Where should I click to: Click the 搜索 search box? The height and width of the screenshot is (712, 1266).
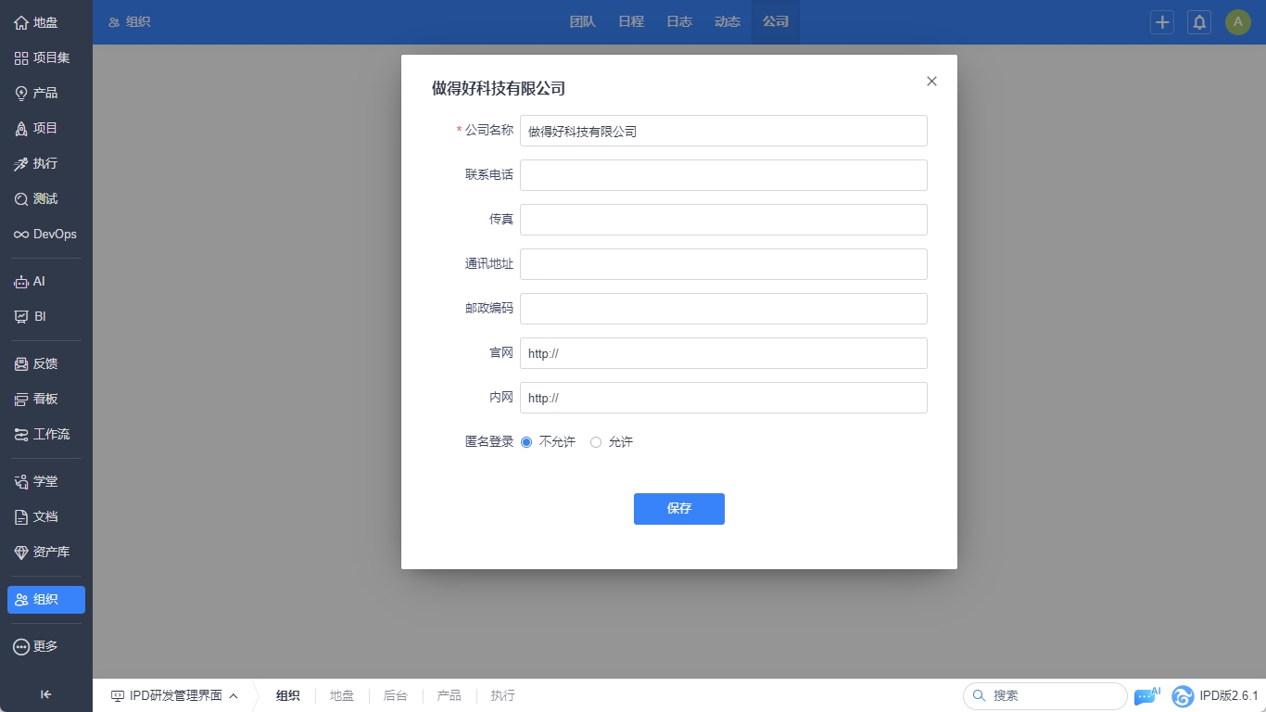pos(1045,695)
